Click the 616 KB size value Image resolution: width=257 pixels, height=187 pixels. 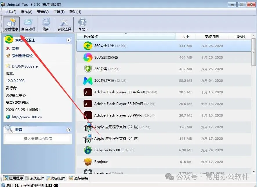click(186, 162)
